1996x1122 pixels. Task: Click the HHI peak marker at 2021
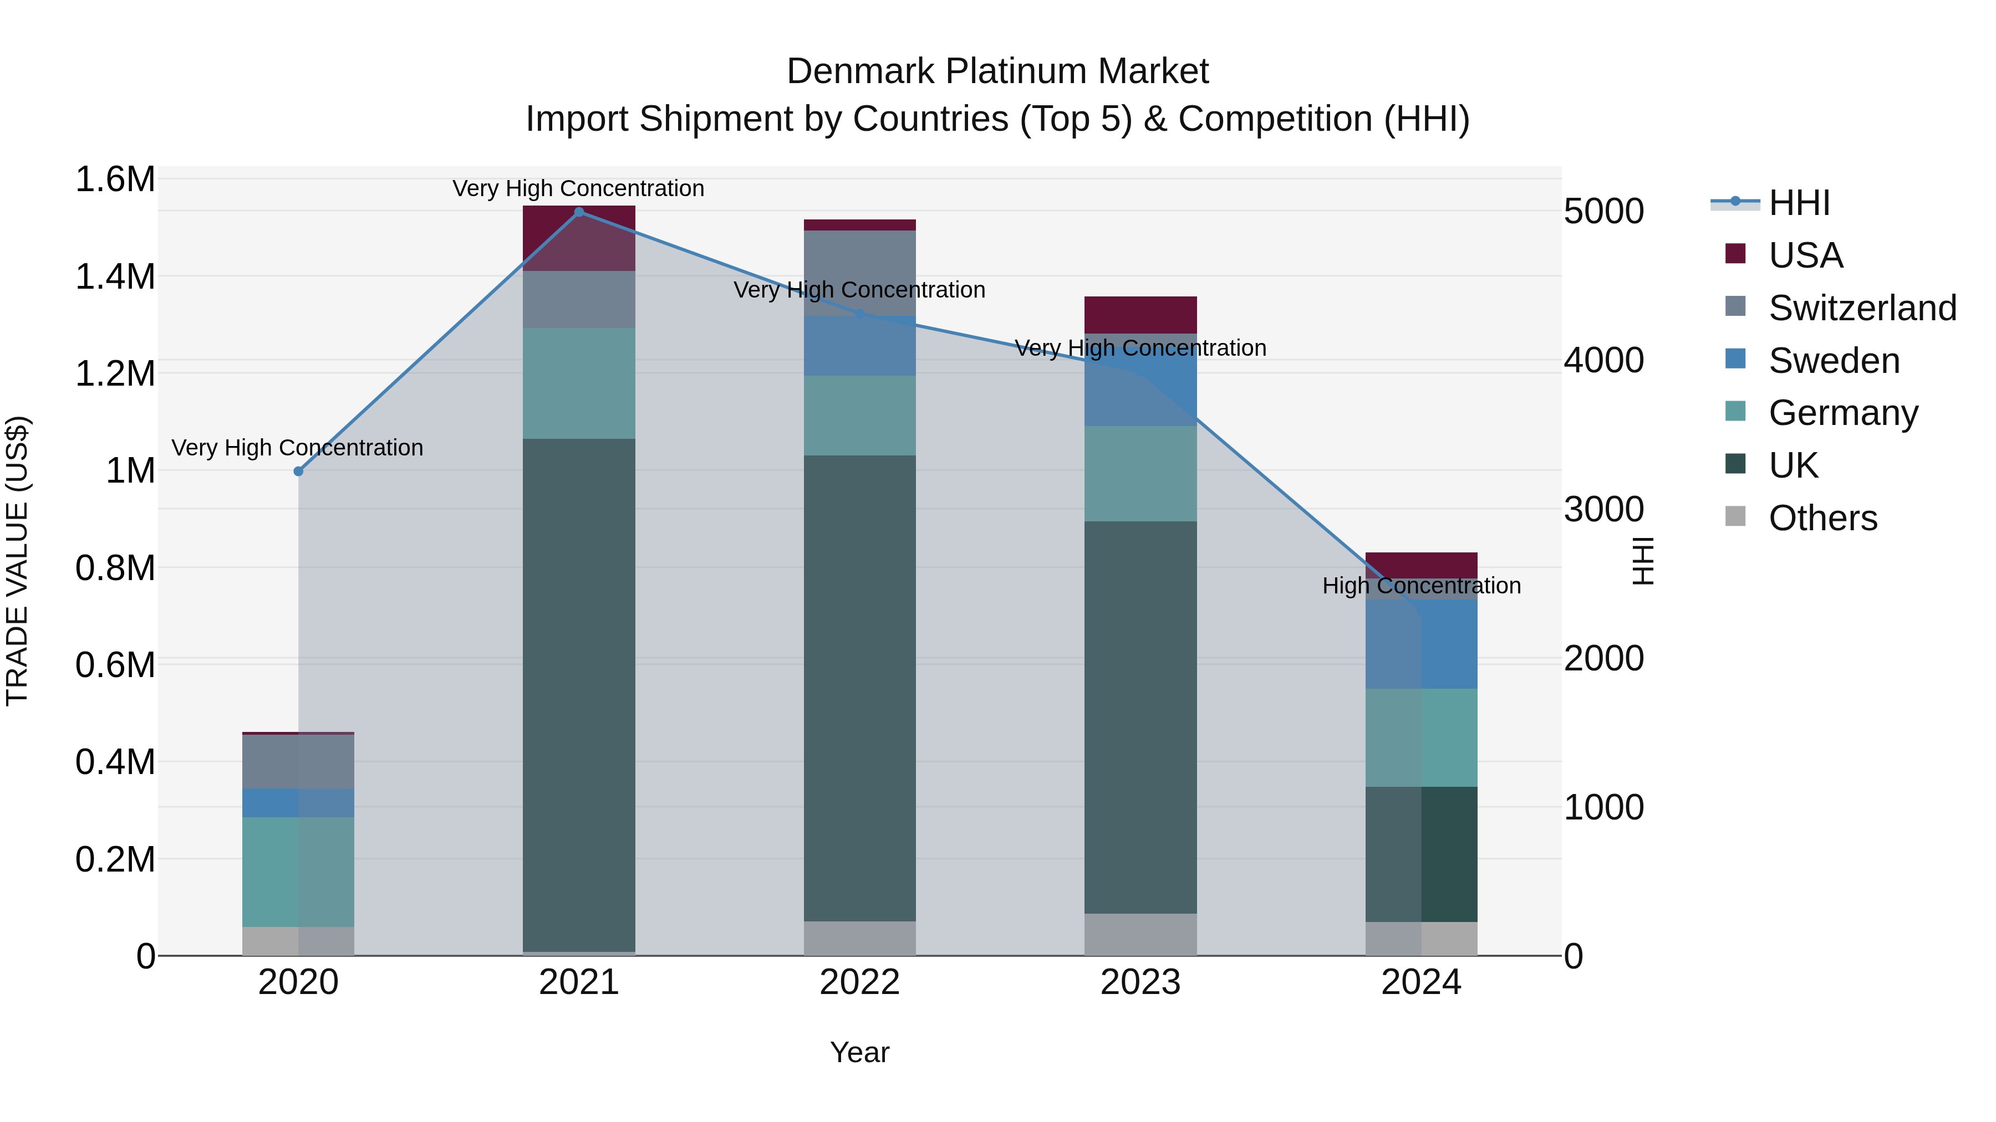[579, 212]
